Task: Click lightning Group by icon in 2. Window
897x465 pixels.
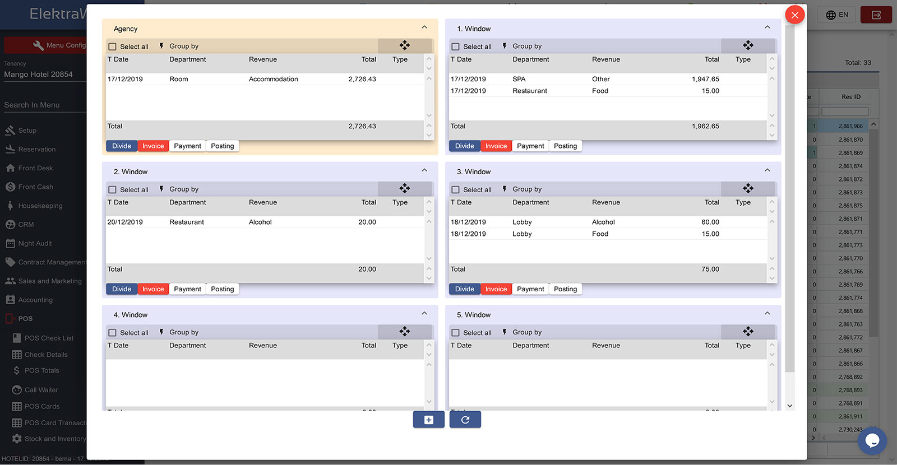Action: 161,189
